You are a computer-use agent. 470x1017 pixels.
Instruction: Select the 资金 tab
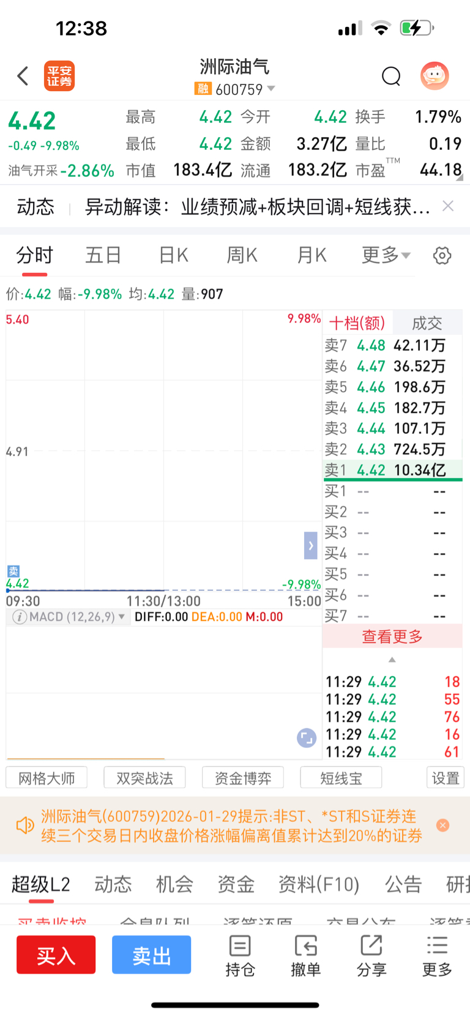click(236, 884)
